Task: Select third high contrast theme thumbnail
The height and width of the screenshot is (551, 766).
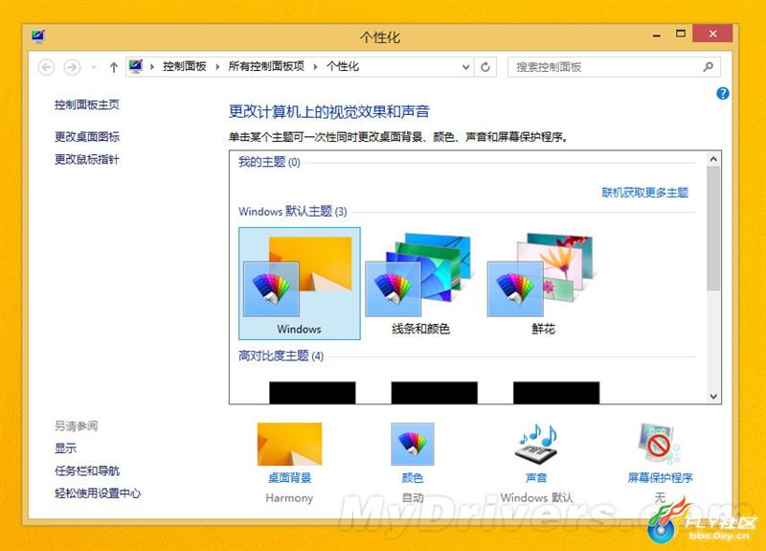Action: (x=556, y=393)
